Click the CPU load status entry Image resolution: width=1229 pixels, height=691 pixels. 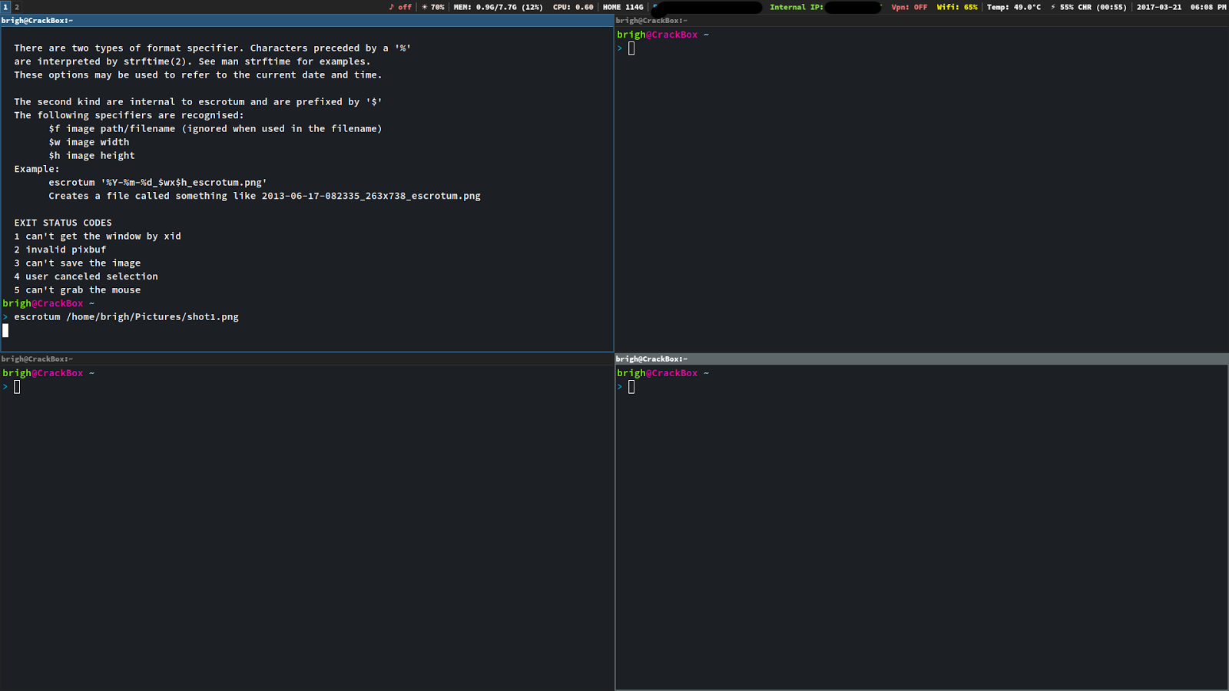click(573, 7)
